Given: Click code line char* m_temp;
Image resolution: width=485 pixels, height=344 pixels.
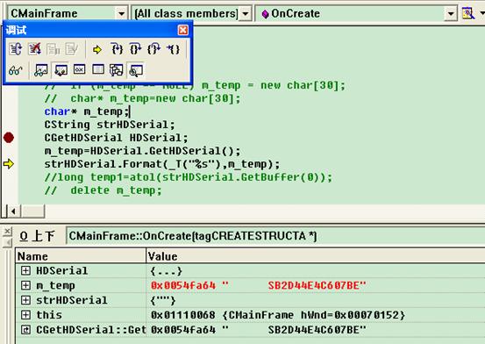Looking at the screenshot, I should coord(87,111).
